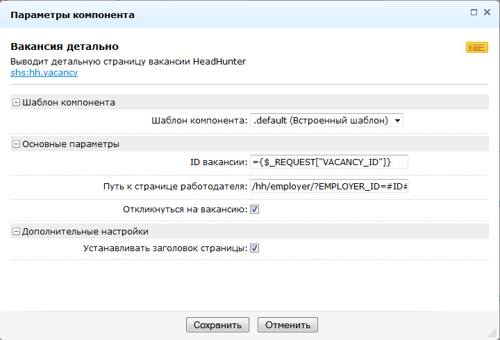Collapse the Основные параметры section minus icon
Viewport: 500px width, 340px height.
[x=16, y=144]
